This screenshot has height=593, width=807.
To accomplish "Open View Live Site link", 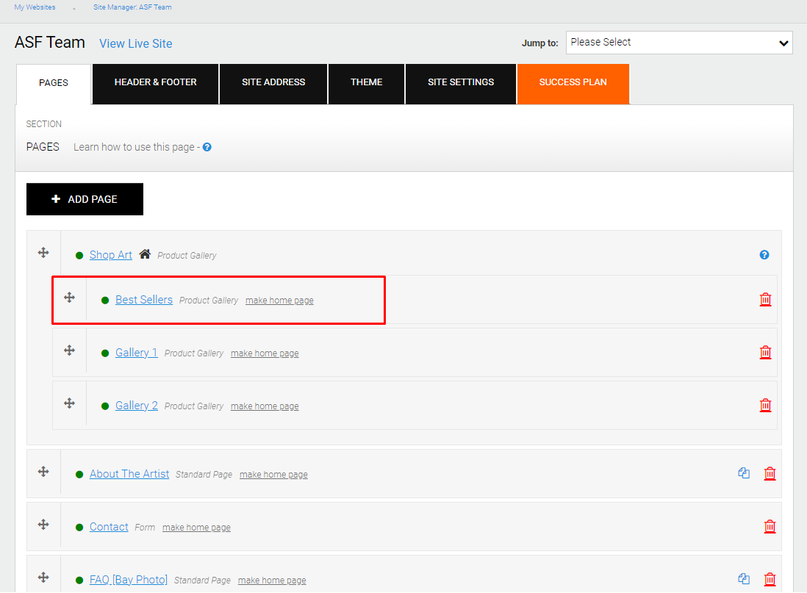I will tap(136, 44).
